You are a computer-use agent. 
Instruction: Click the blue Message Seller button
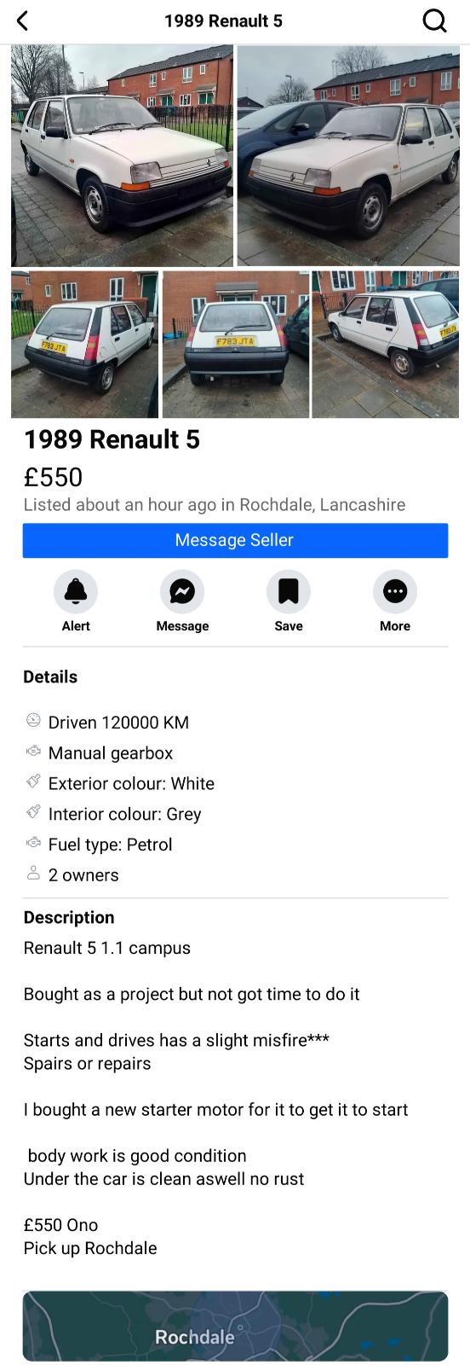coord(235,540)
